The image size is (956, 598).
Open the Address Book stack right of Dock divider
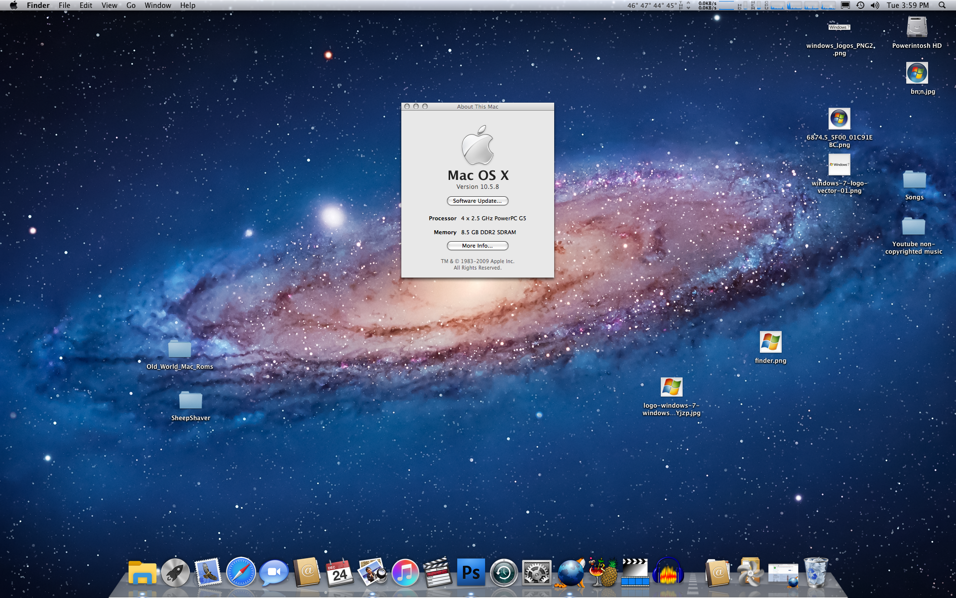click(717, 572)
